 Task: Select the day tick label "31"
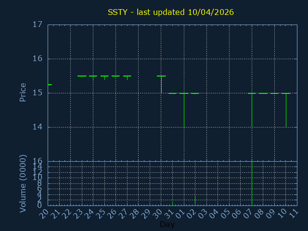coord(168,214)
